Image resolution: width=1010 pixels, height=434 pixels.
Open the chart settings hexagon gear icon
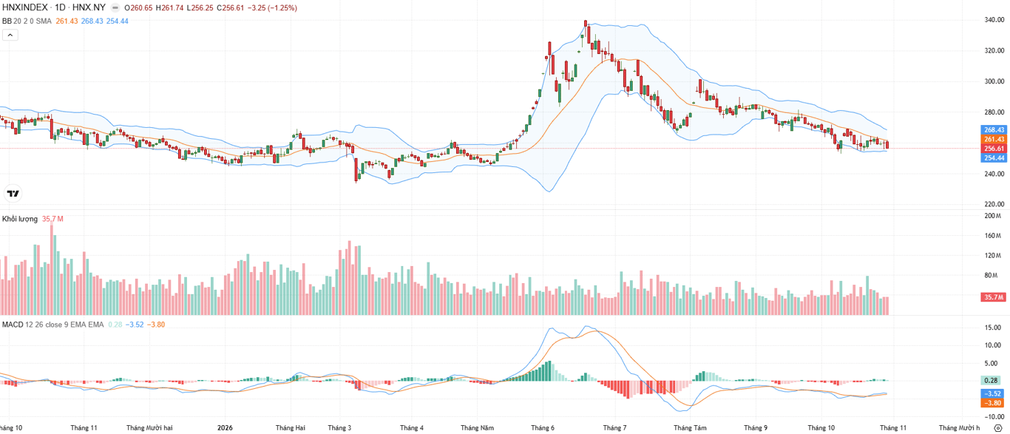coord(997,428)
